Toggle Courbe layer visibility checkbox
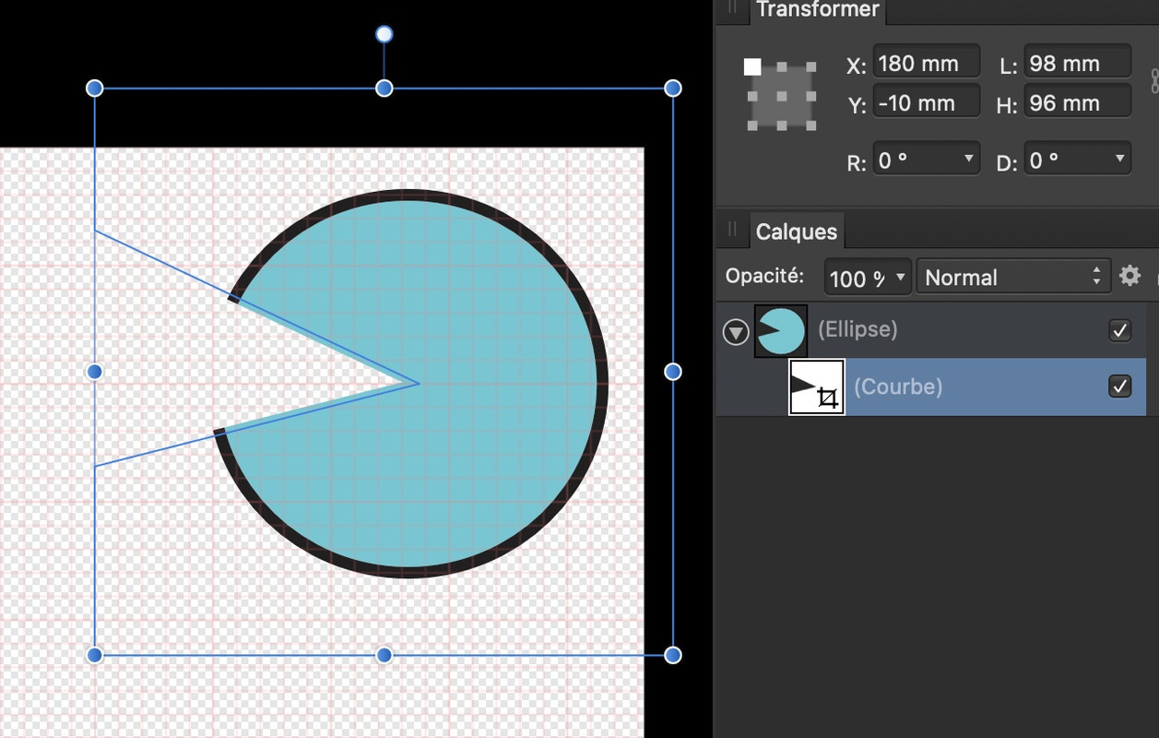 coord(1119,387)
